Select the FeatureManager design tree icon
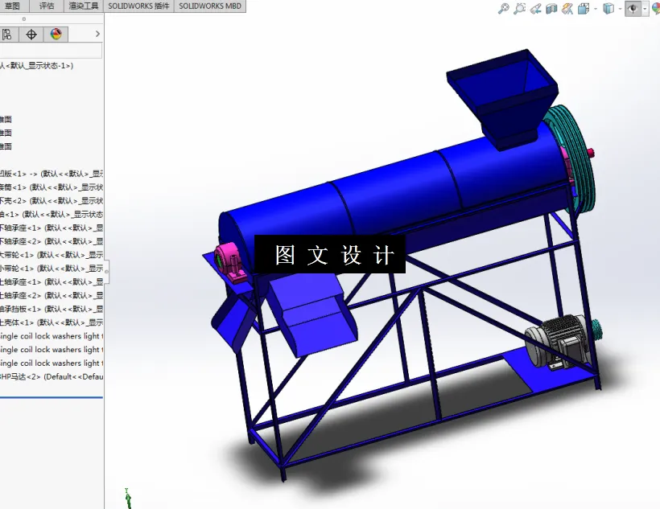Screen dimensions: 660x509 click(x=8, y=34)
